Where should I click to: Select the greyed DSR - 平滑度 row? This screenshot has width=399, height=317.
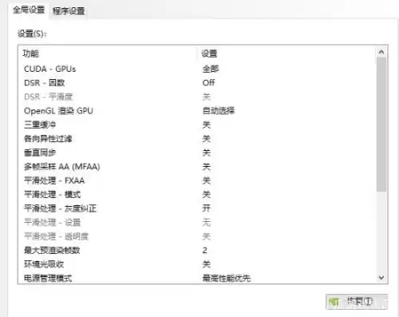coord(197,97)
